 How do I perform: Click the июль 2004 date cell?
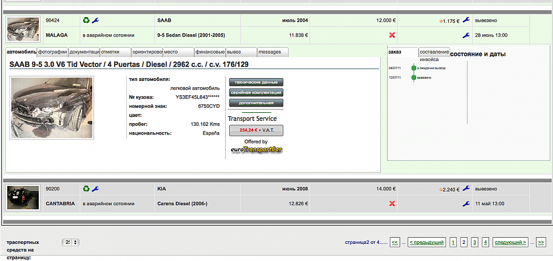pyautogui.click(x=275, y=21)
